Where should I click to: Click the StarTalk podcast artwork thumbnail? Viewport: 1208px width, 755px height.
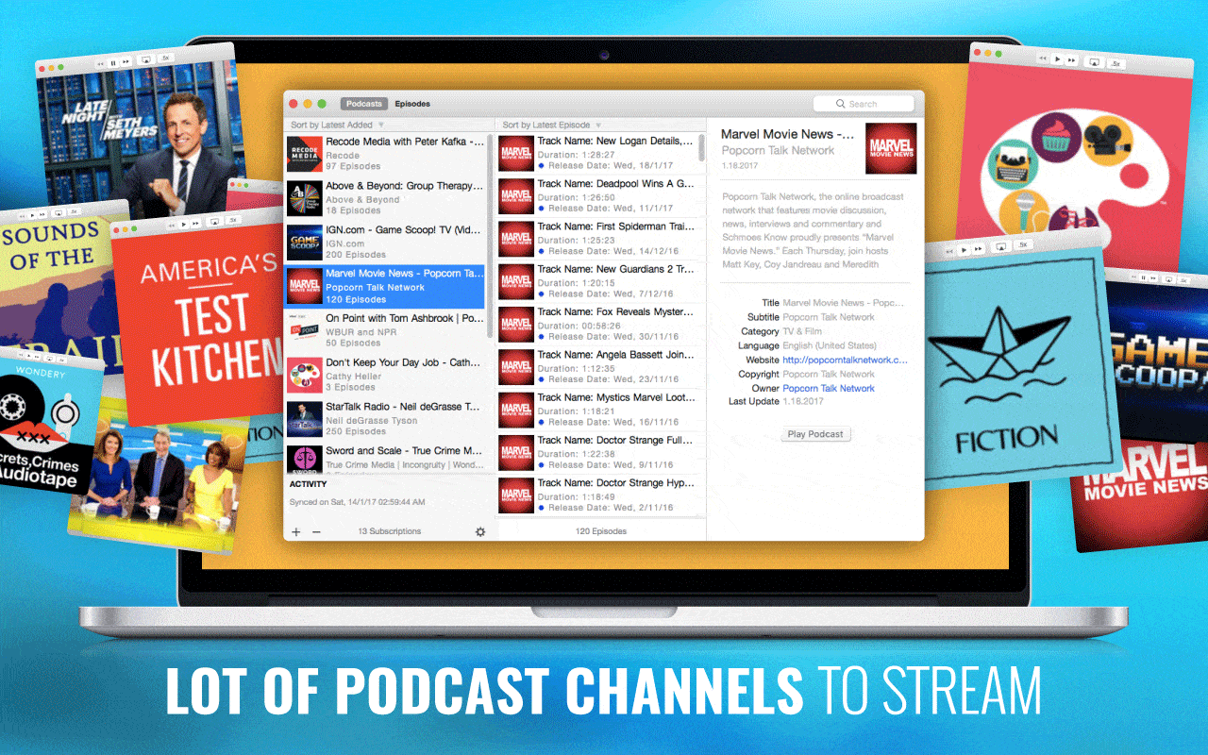pyautogui.click(x=305, y=420)
